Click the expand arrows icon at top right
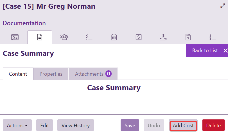 (x=223, y=6)
